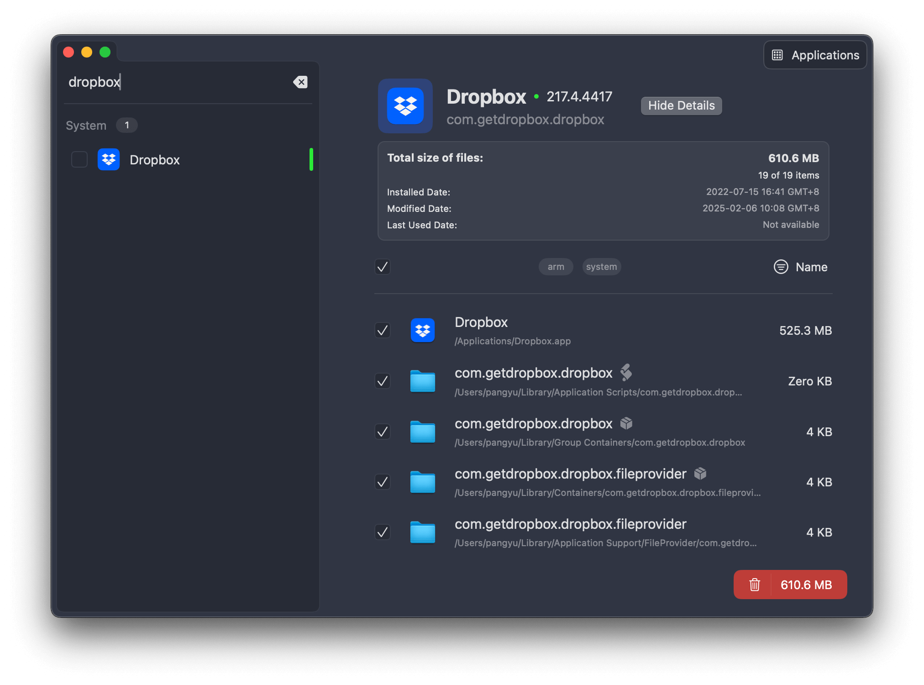Select the system tag filter

[602, 267]
